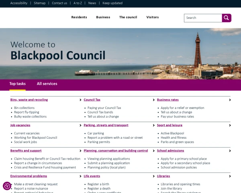Click 'Paying your Council Tax' item
The width and height of the screenshot is (241, 193).
(x=104, y=108)
